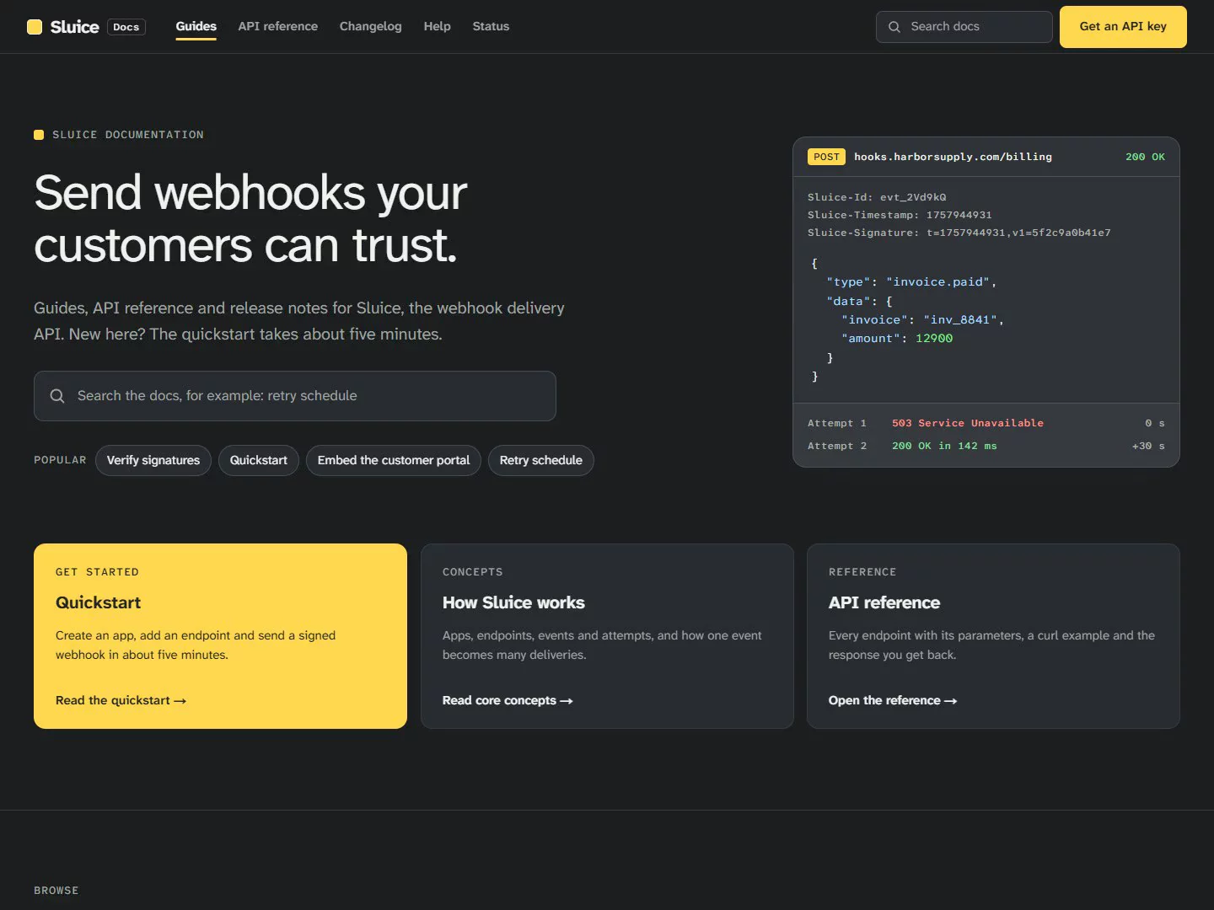Open the Embed the customer portal chip
1214x910 pixels.
click(394, 460)
